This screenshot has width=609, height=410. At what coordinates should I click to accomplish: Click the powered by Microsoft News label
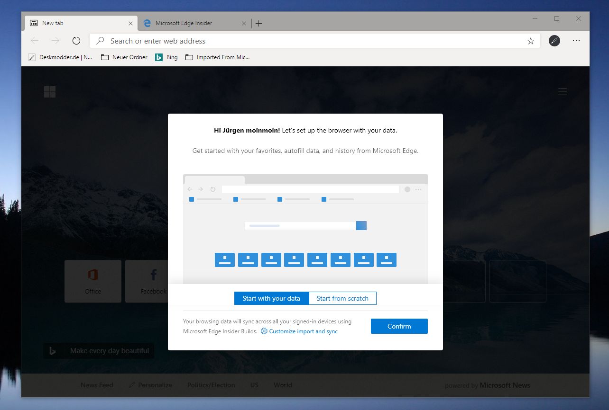tap(488, 385)
